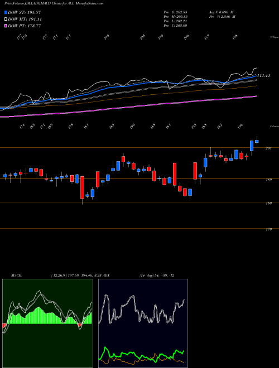Click the white DOW MT legend swatch
This screenshot has height=368, width=279.
tap(6, 20)
